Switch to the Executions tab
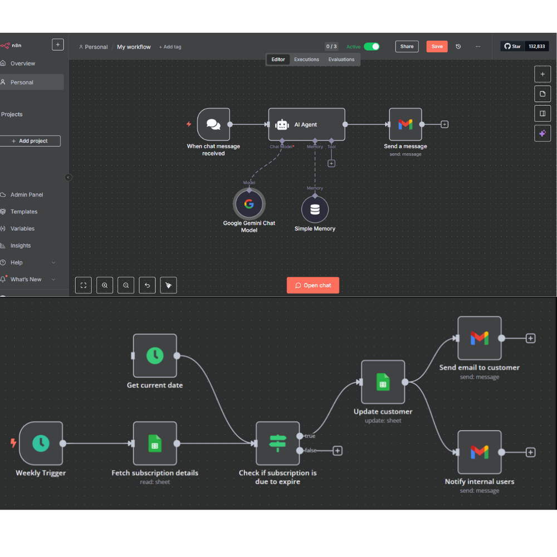This screenshot has width=557, height=557. [306, 60]
